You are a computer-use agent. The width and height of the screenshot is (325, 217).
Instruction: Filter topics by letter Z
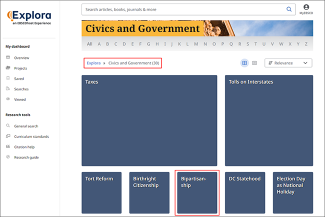306,44
